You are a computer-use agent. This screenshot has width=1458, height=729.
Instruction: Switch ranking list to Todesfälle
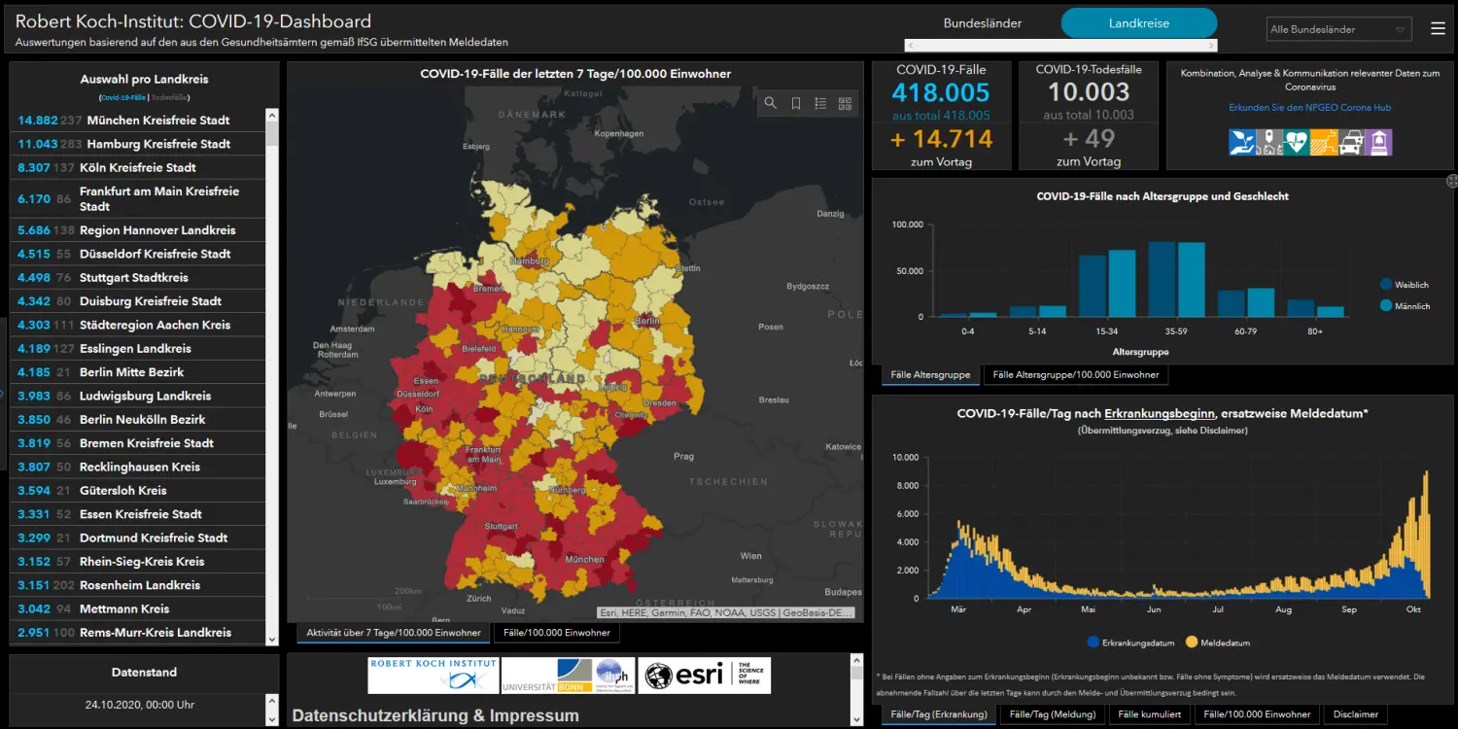point(170,97)
